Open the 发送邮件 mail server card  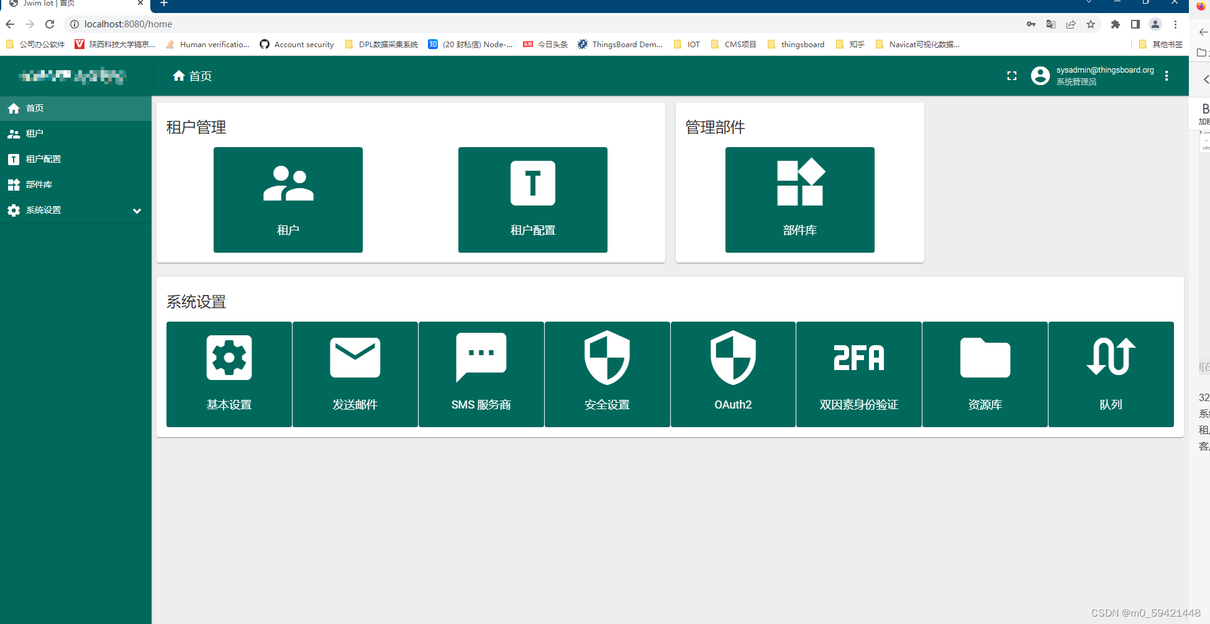(x=355, y=374)
